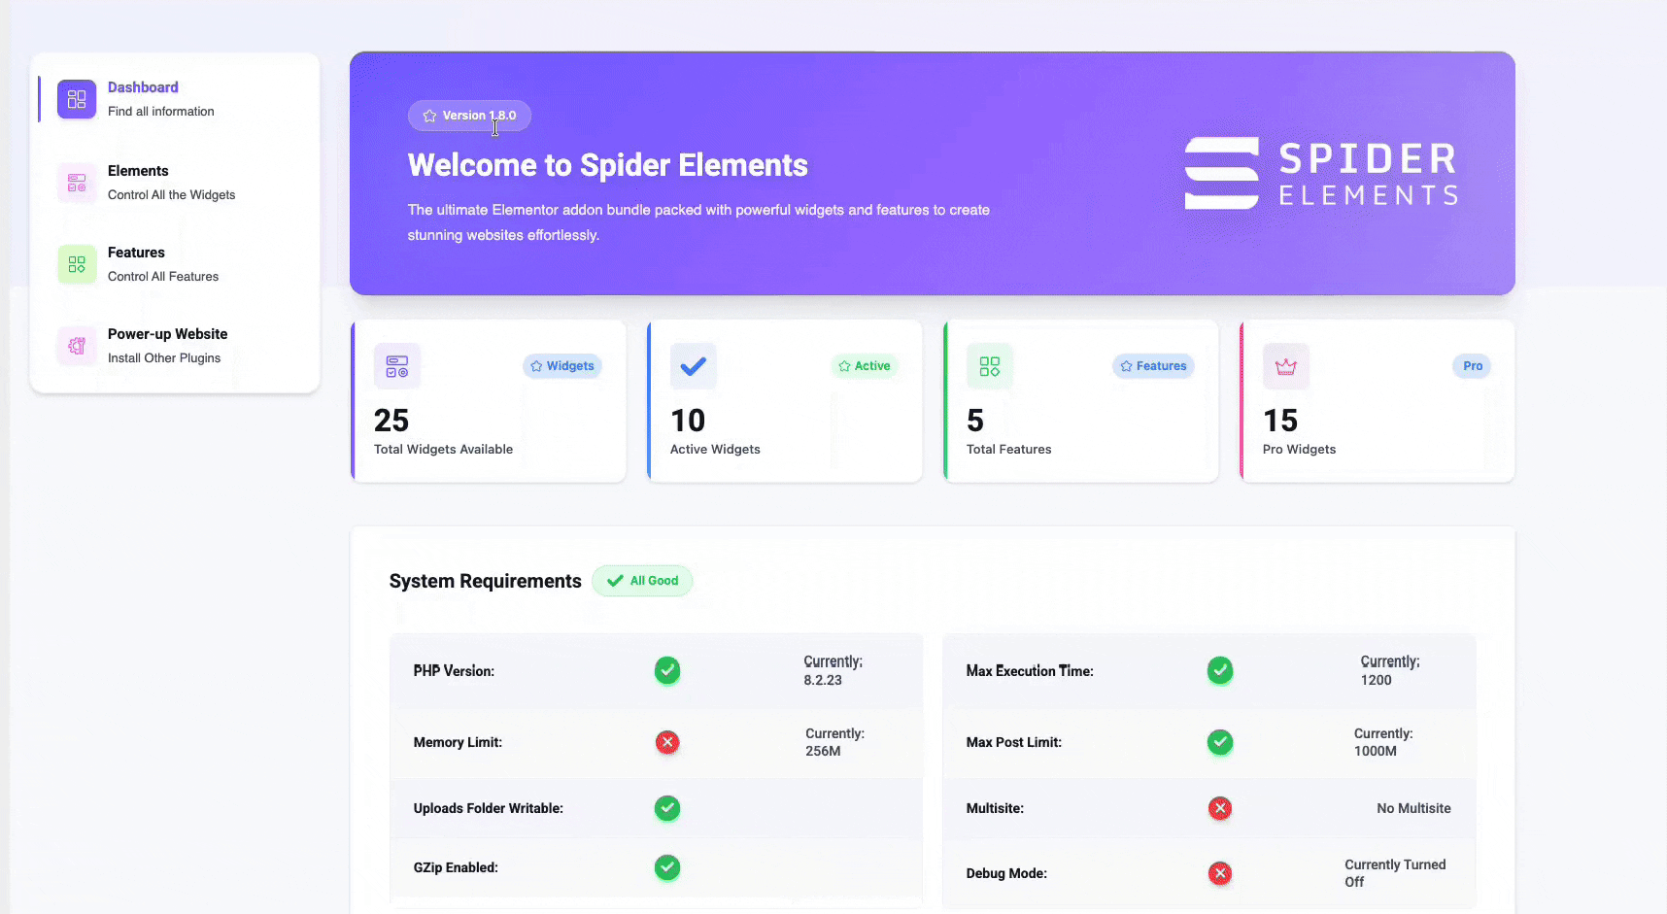
Task: Click the number 25 widget count
Action: 391,421
